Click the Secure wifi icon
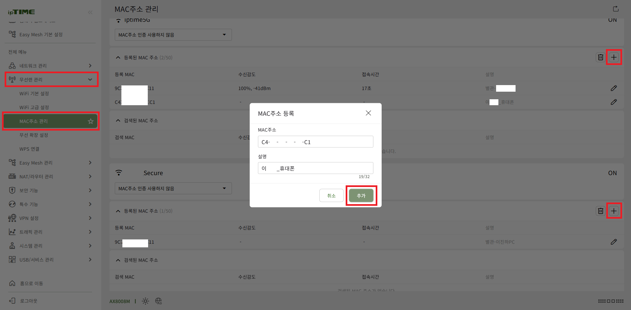The width and height of the screenshot is (631, 310). pos(119,172)
